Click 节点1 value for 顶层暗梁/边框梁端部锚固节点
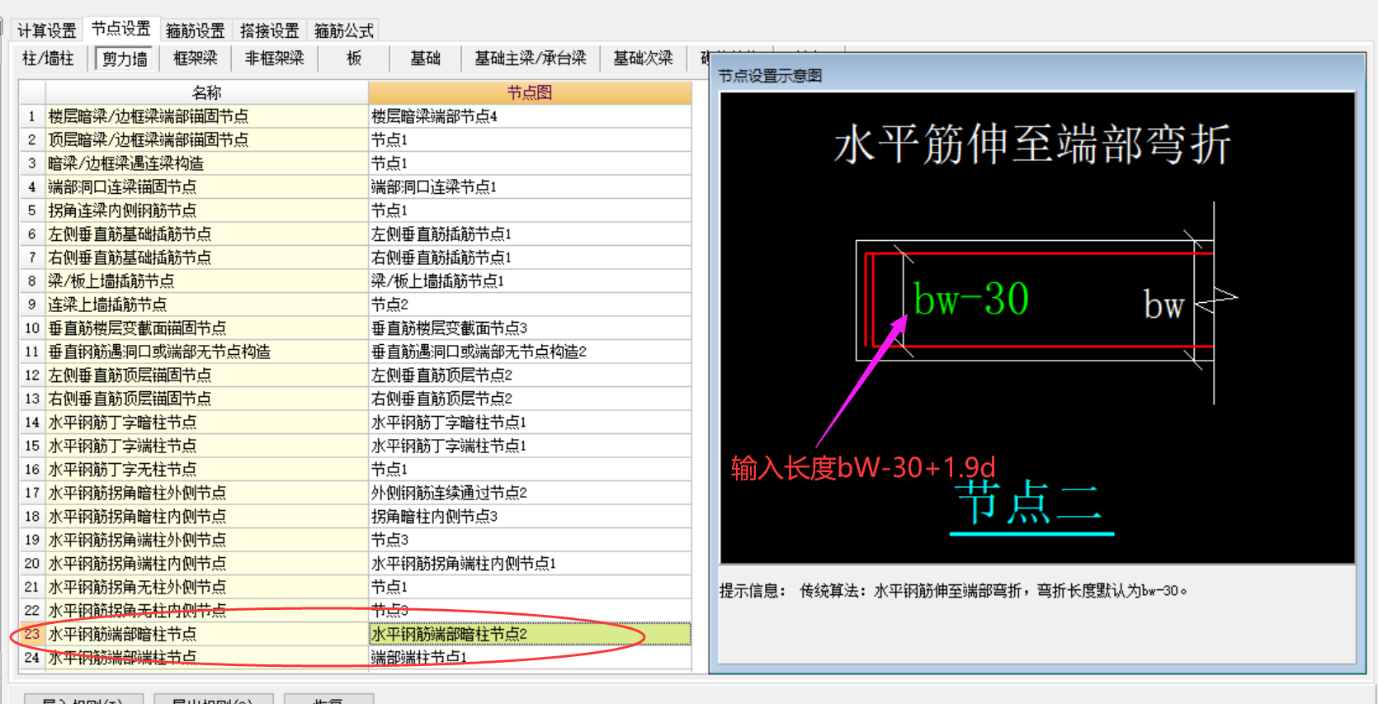 [530, 139]
